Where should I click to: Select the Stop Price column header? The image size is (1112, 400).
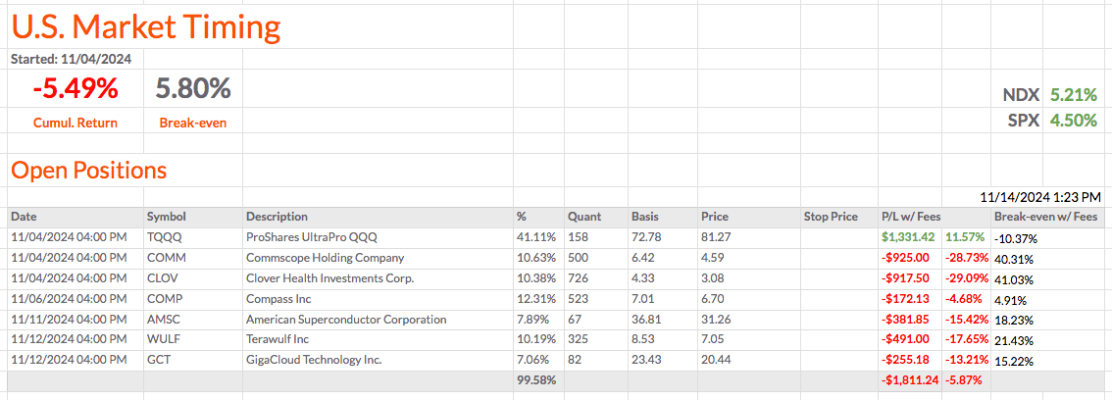pyautogui.click(x=830, y=217)
